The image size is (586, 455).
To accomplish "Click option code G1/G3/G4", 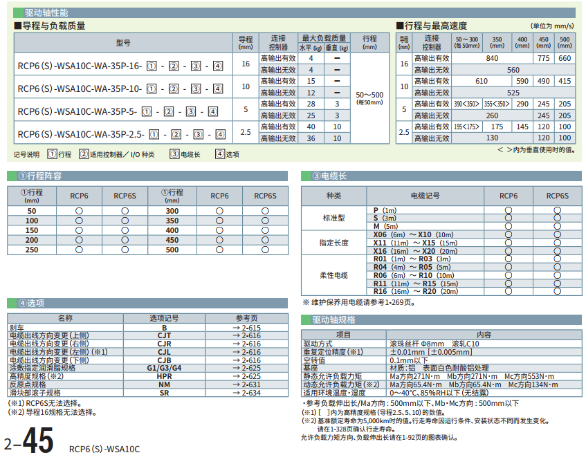I will pyautogui.click(x=164, y=368).
